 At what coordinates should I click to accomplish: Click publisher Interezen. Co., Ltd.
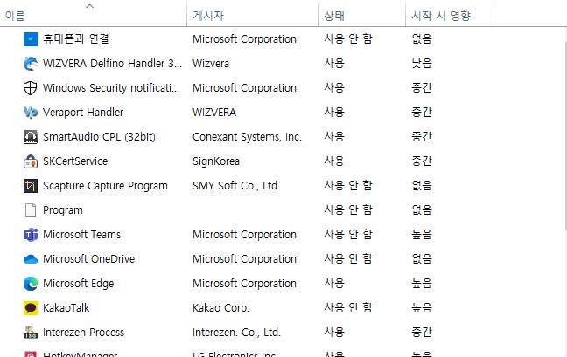pos(236,333)
